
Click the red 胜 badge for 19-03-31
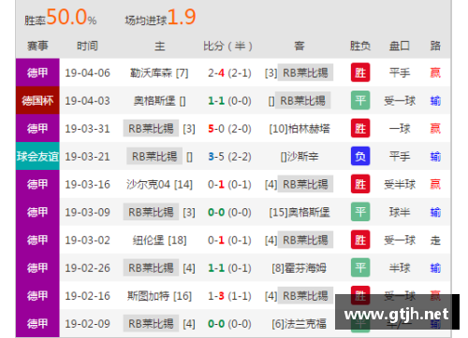pyautogui.click(x=360, y=128)
